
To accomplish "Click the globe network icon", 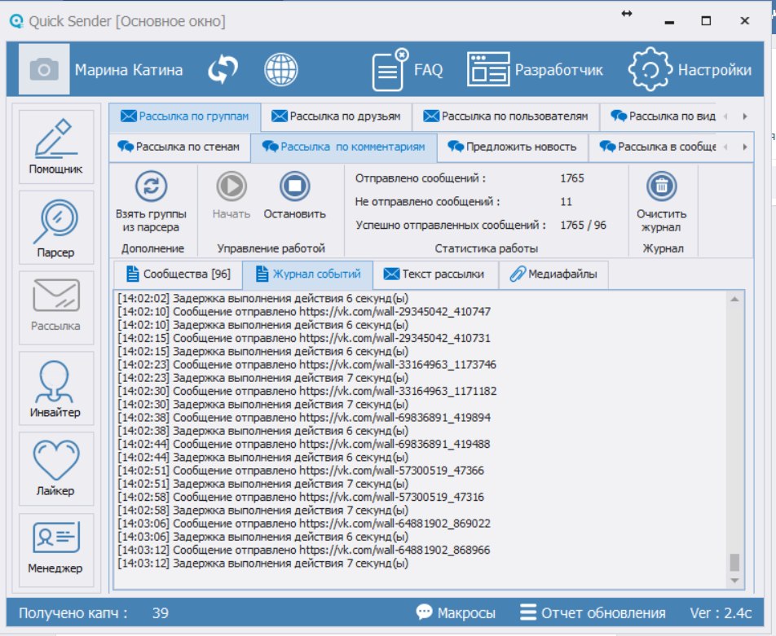I will coord(280,70).
